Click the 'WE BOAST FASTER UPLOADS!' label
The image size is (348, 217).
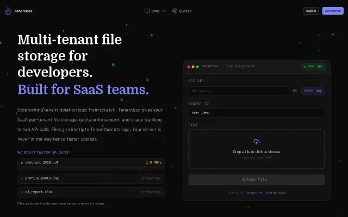click(43, 152)
